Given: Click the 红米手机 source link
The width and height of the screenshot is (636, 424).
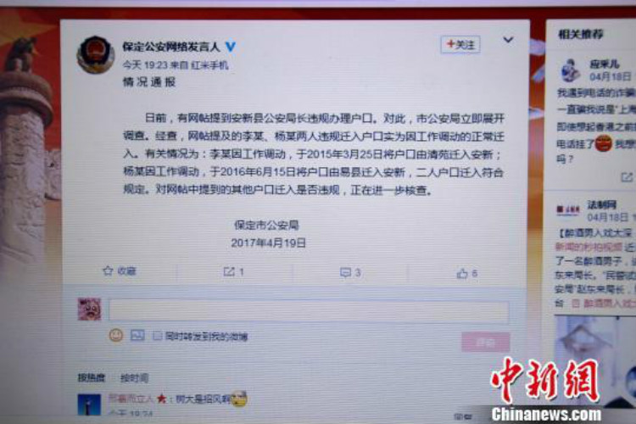Looking at the screenshot, I should (209, 65).
